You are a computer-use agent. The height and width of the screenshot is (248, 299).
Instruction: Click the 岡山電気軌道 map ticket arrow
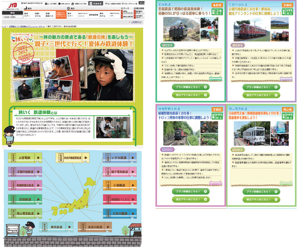tap(38, 213)
